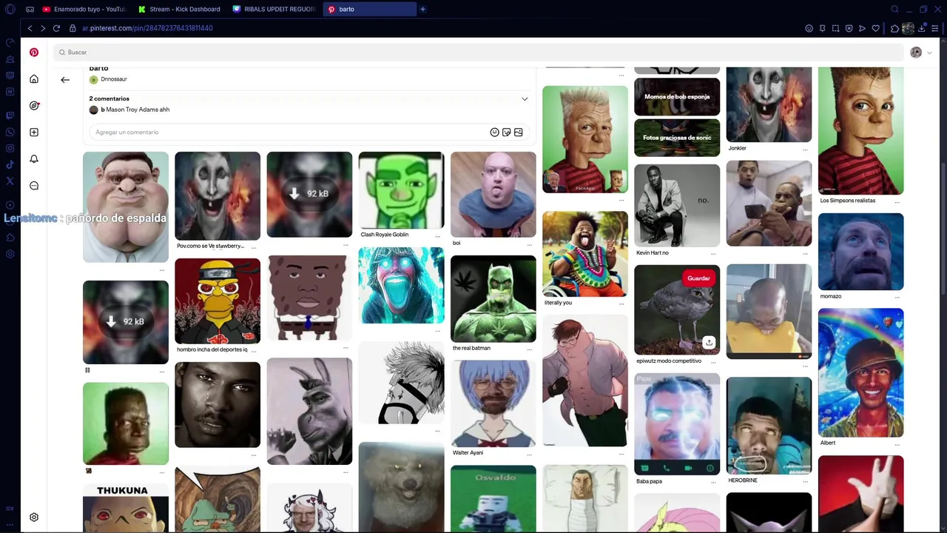Open the GX Corner gamepad tab

pyautogui.click(x=30, y=9)
